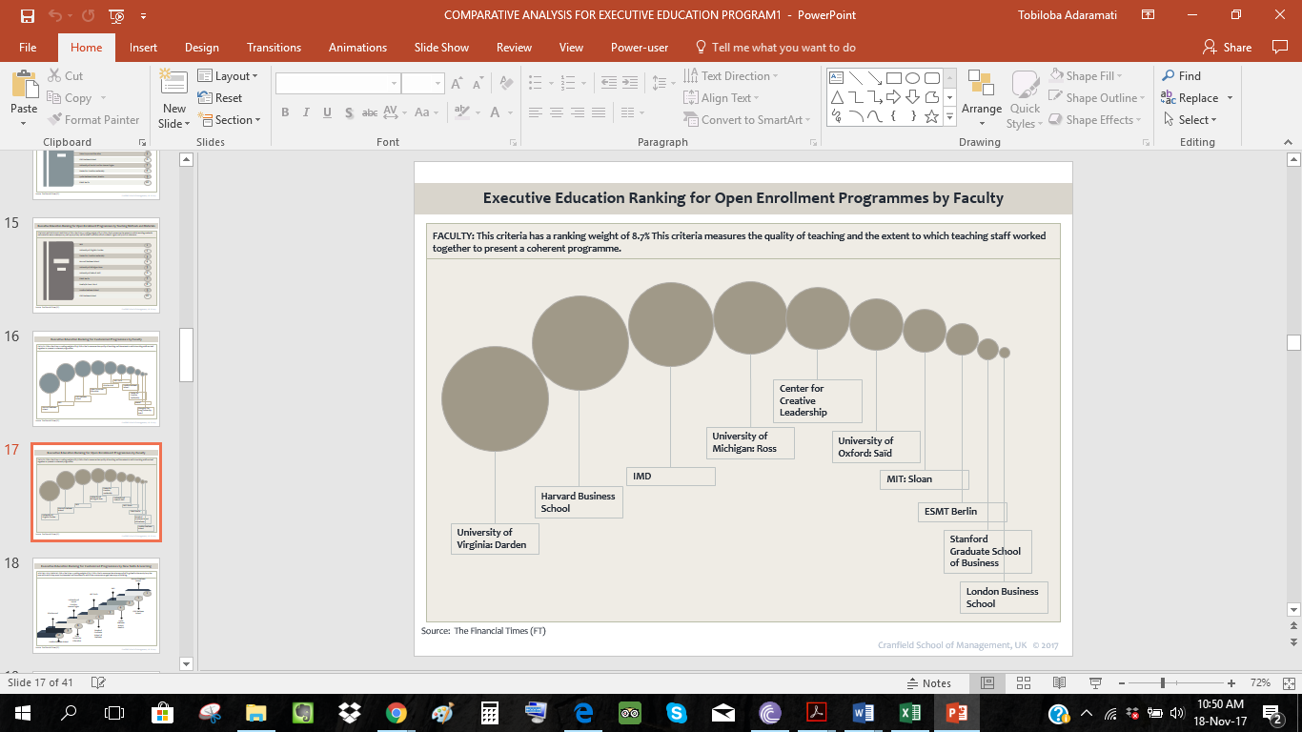Click the Fit slide to window icon
1302x732 pixels.
1290,682
